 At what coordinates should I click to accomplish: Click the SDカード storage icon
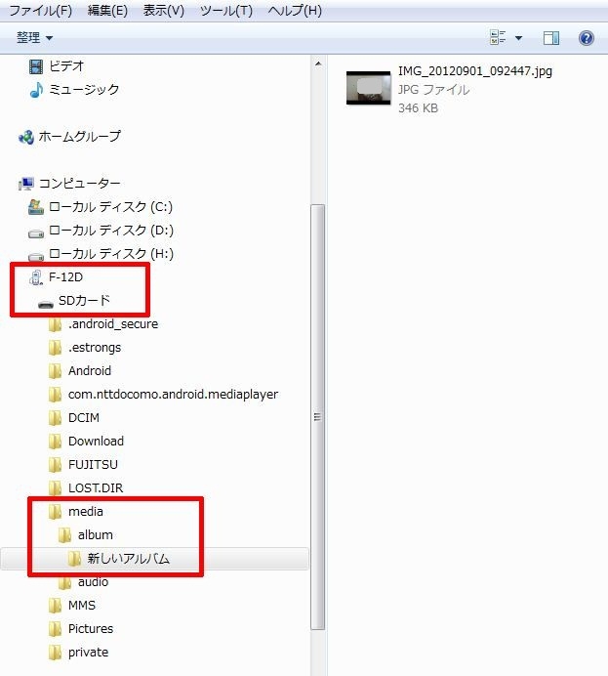pyautogui.click(x=45, y=304)
